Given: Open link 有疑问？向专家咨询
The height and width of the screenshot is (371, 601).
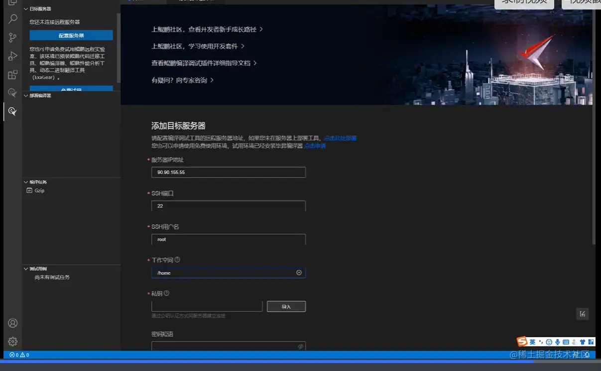Looking at the screenshot, I should [183, 80].
